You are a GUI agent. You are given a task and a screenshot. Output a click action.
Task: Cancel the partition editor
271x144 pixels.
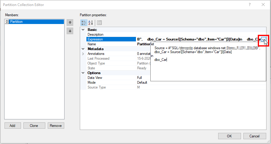(254, 136)
